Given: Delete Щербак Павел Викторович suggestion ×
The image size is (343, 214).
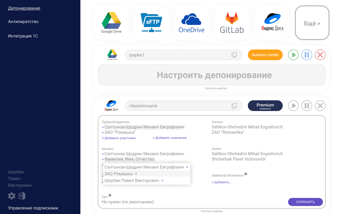Looking at the screenshot, I should coord(162,181).
